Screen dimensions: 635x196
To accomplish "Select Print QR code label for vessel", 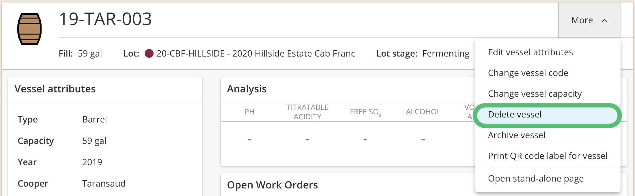I will point(548,156).
